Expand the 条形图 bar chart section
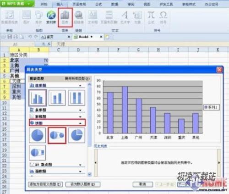Viewport: 229px width, 194px height. 80,110
